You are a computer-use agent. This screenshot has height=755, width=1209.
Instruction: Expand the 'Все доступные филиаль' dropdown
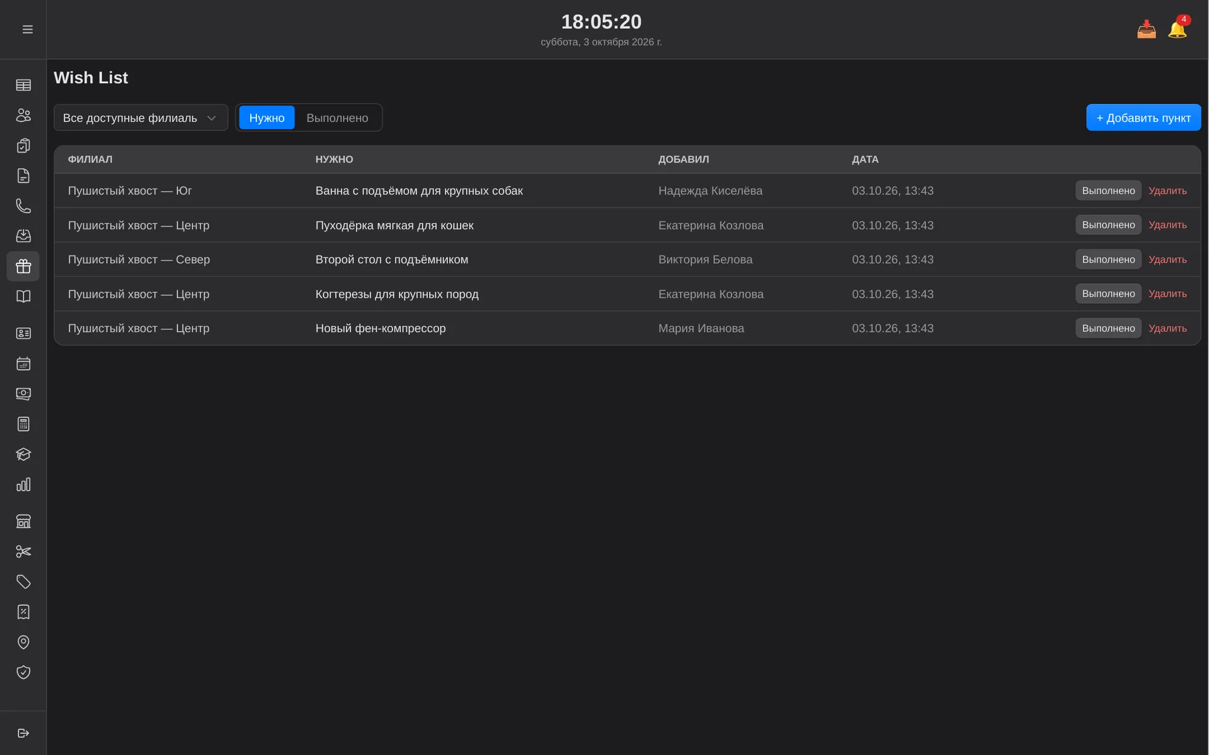coord(141,118)
